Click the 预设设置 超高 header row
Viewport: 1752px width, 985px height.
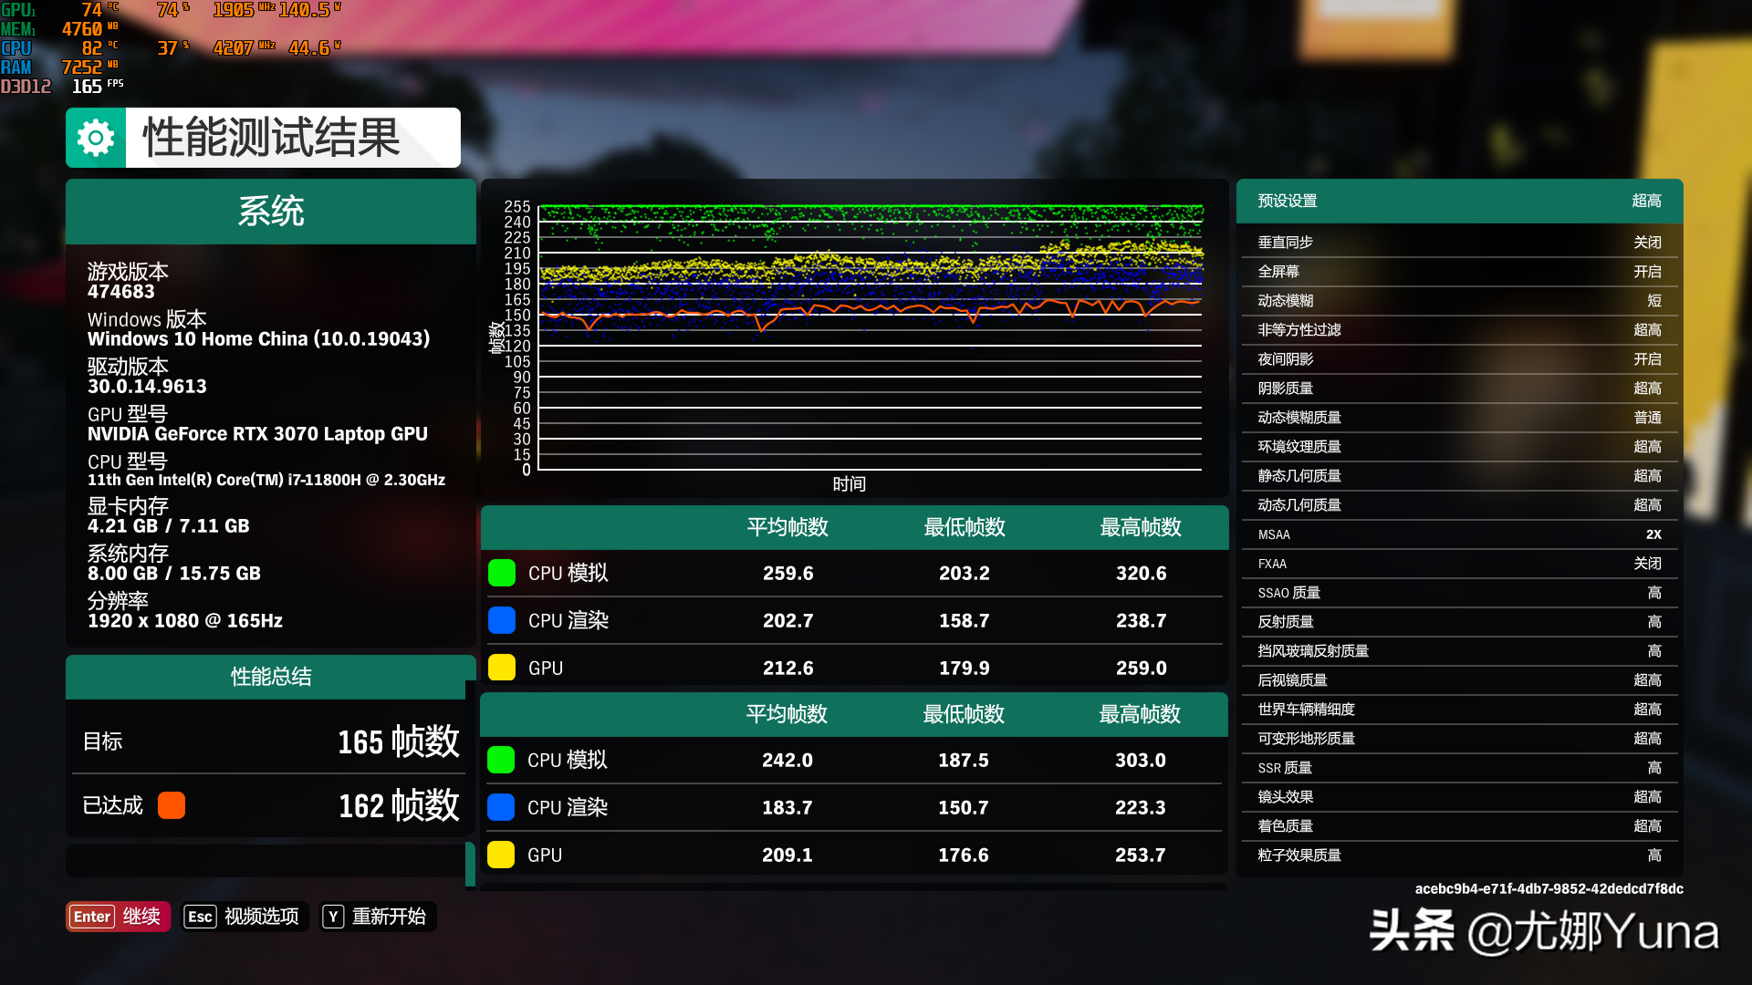(1459, 201)
